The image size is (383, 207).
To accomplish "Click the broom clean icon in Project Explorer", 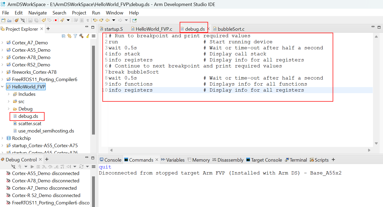I will [x=87, y=36].
